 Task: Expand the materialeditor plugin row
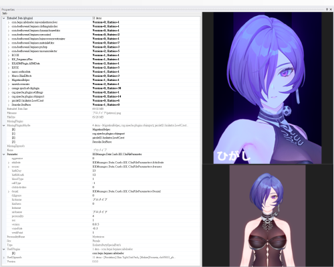click(9, 43)
